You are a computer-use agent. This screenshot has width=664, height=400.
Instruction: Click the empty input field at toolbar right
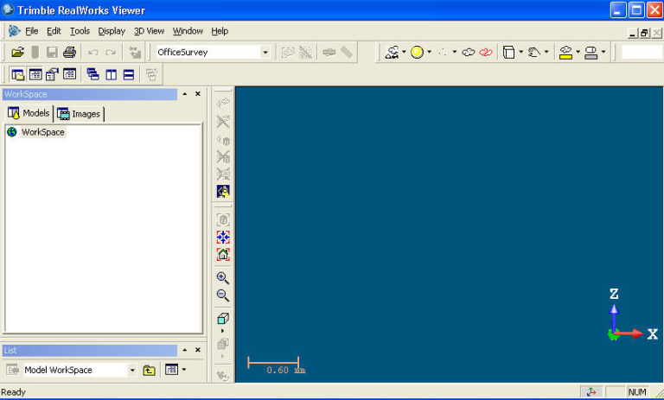tap(642, 53)
